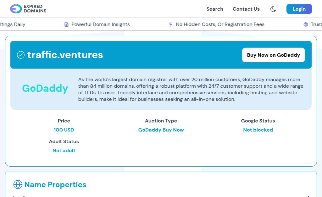The height and width of the screenshot is (197, 322).
Task: Click the Expired Domains logo icon
Action: [x=16, y=9]
